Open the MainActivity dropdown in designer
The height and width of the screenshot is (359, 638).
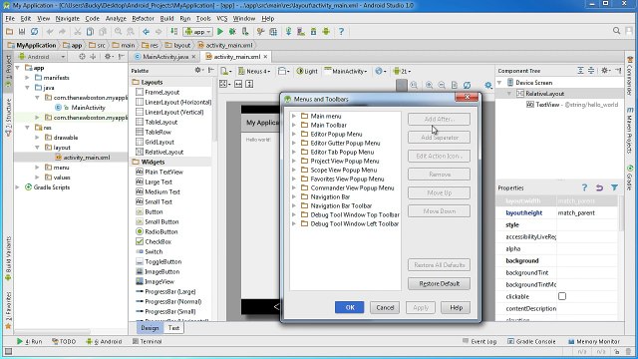click(346, 71)
